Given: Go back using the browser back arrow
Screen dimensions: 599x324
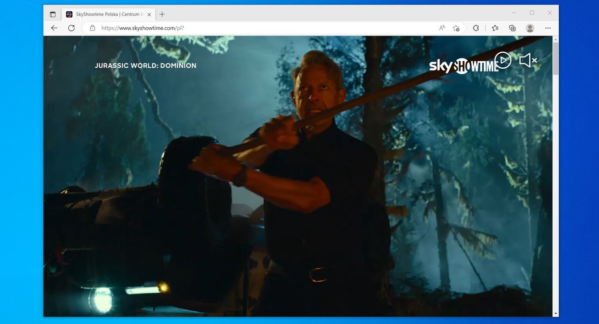Looking at the screenshot, I should 54,28.
